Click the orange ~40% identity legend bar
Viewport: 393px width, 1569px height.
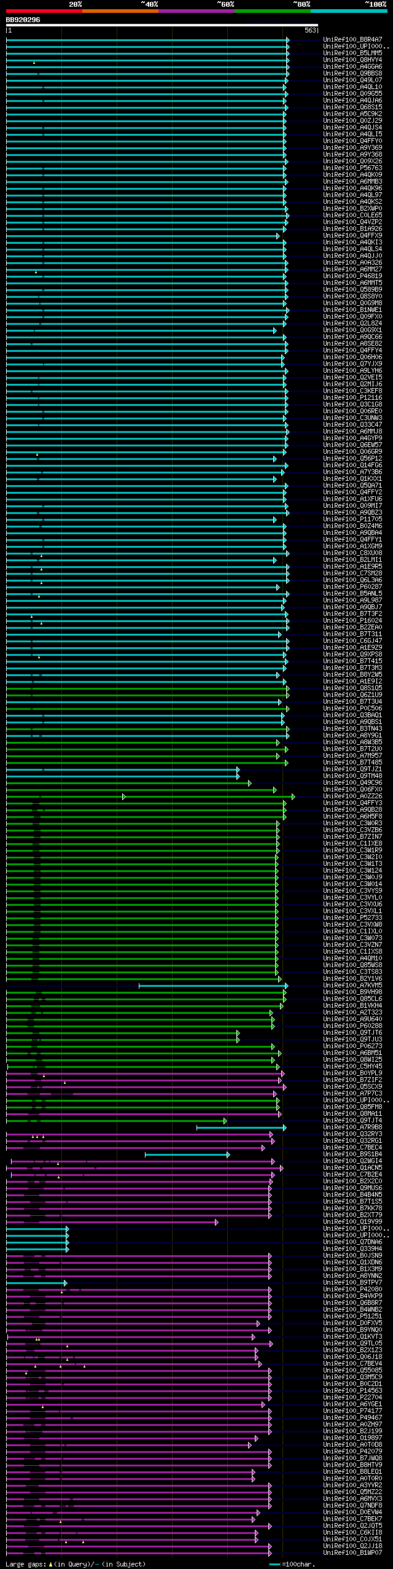(120, 10)
